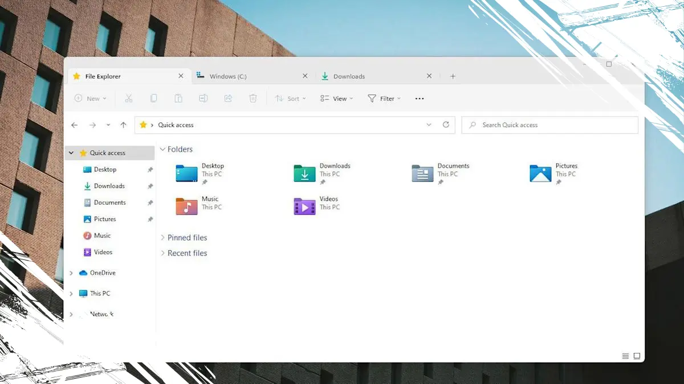
Task: Switch to large thumbnails view in status bar
Action: pyautogui.click(x=636, y=356)
